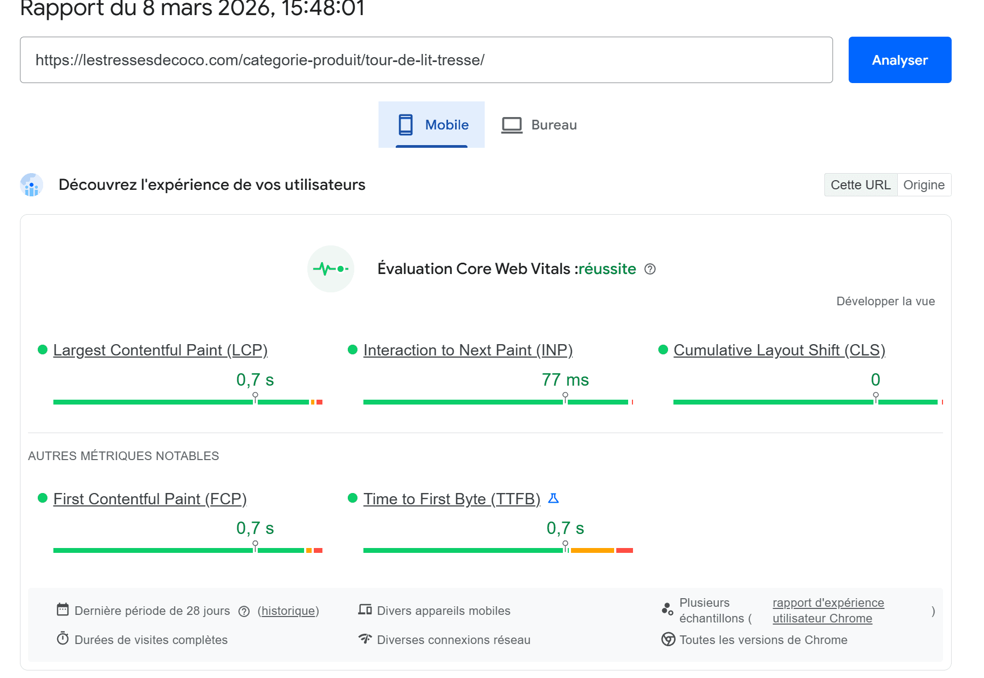Click the user experience icon beside Découvrez

[31, 184]
